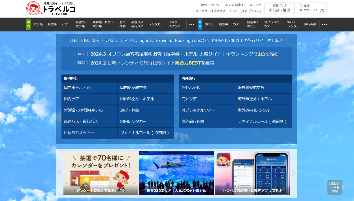Open favorites (お気に入り) heart icon
This screenshot has width=354, height=201.
point(301,10)
